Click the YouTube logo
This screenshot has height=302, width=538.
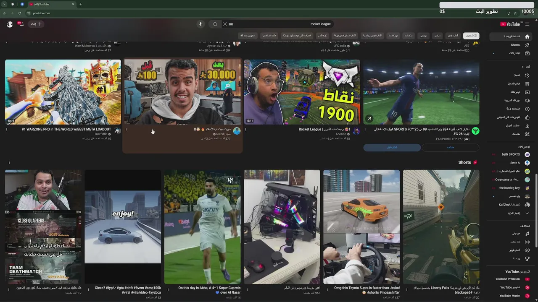pos(510,24)
